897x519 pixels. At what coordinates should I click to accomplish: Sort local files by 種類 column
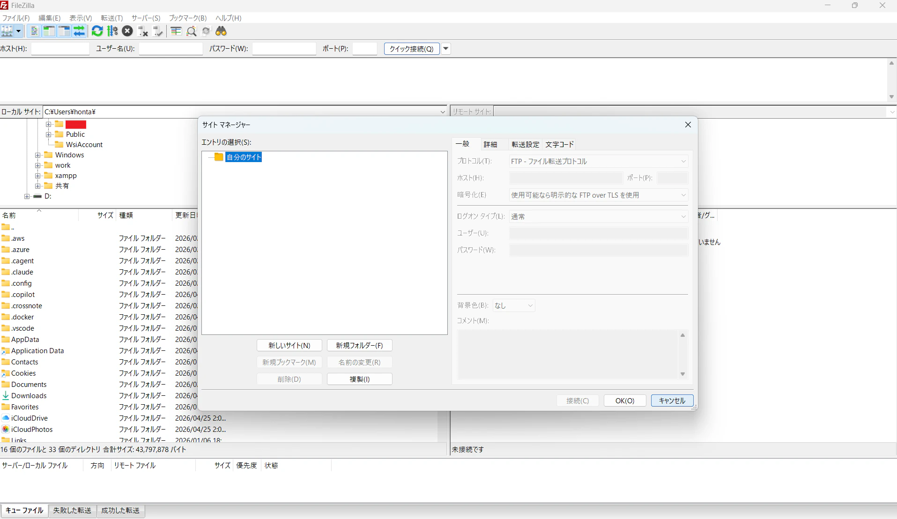coord(145,215)
